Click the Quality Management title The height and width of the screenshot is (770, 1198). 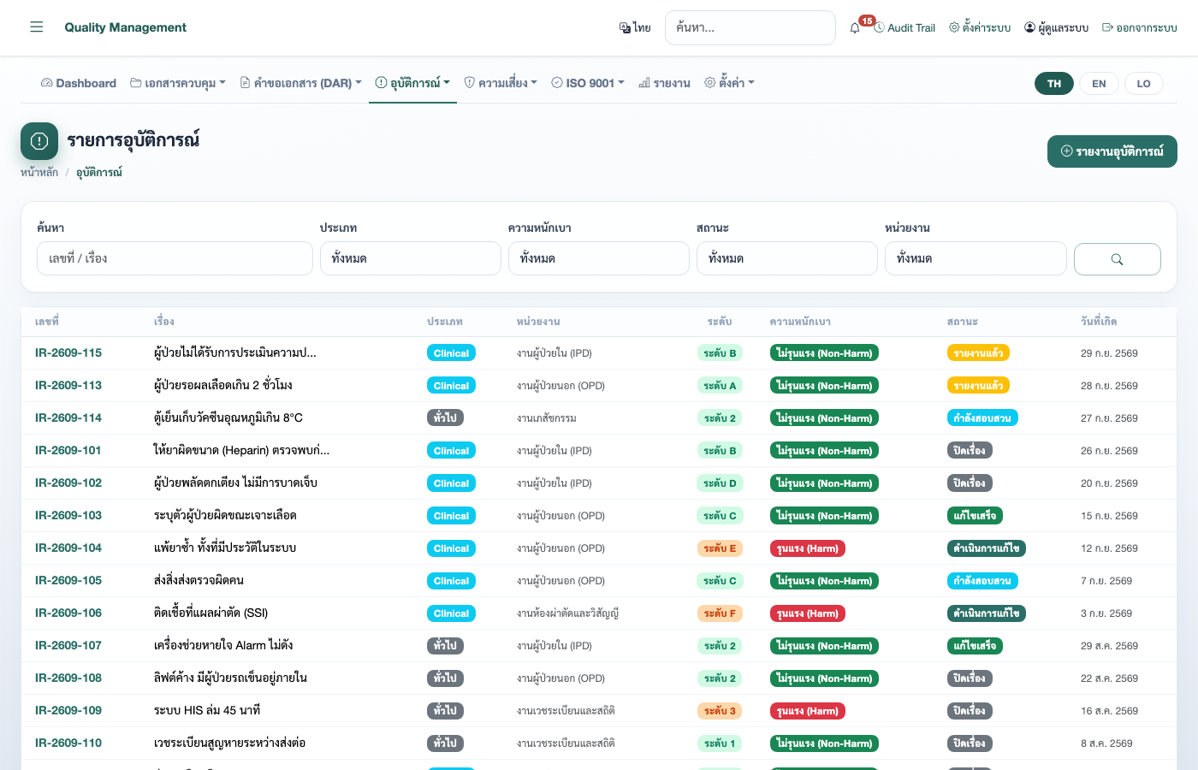(126, 27)
